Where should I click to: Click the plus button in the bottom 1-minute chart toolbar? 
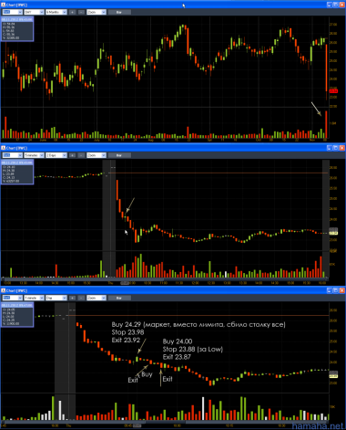72,298
